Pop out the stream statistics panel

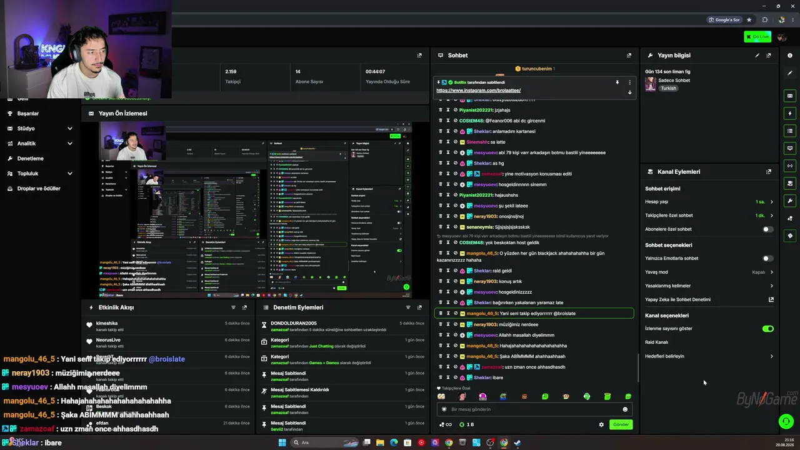[x=419, y=55]
